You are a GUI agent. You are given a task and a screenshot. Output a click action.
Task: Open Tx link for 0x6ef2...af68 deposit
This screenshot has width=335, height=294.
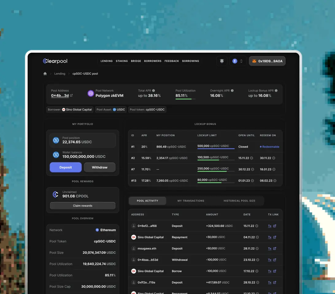click(270, 226)
